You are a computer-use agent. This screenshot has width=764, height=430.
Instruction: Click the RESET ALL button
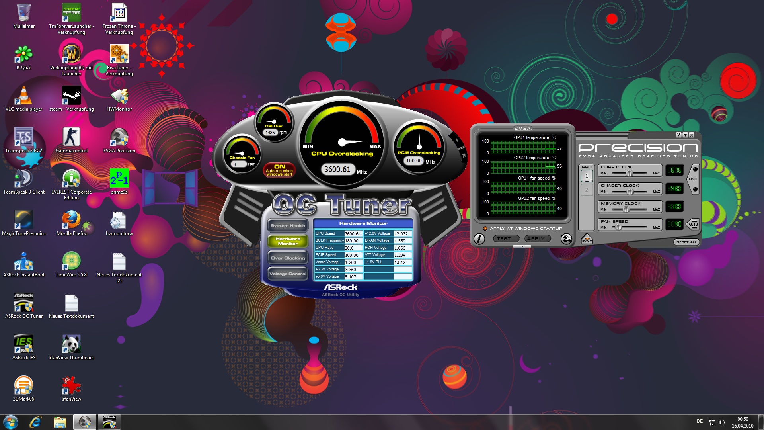point(686,242)
